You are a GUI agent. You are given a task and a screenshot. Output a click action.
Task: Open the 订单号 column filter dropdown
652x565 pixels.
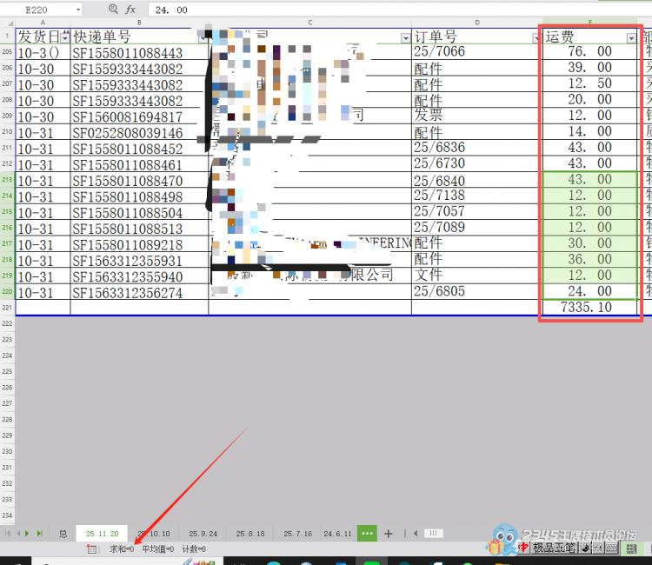click(x=536, y=38)
